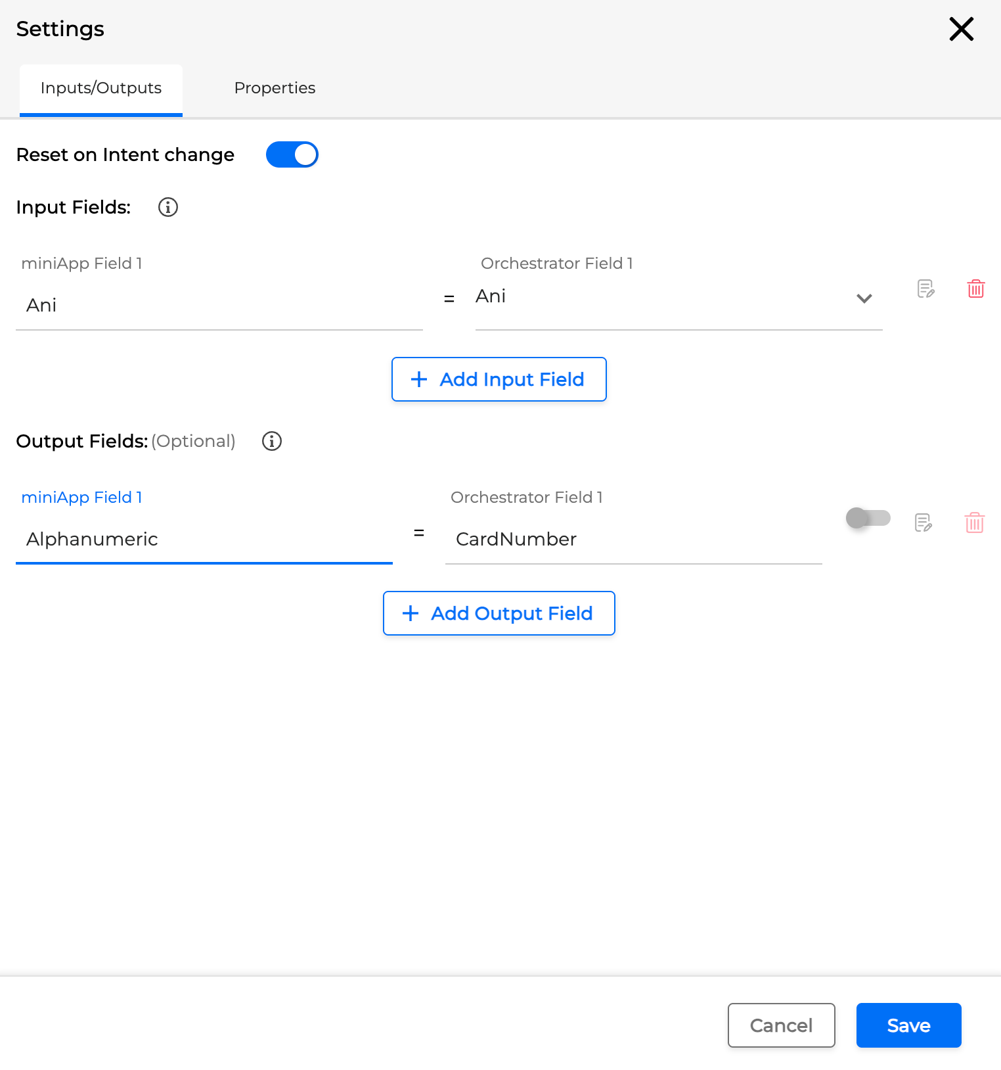
Task: Toggle off Reset on Intent change
Action: pos(292,154)
